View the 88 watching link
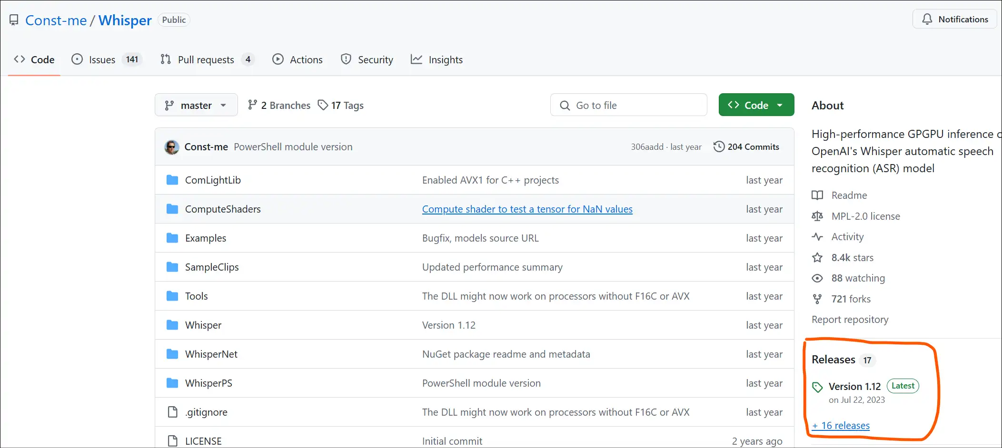The width and height of the screenshot is (1002, 448). coord(858,278)
